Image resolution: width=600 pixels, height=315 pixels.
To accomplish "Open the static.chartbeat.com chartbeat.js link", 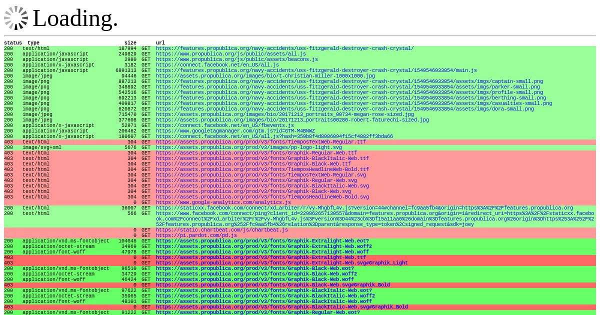I will 222,230.
